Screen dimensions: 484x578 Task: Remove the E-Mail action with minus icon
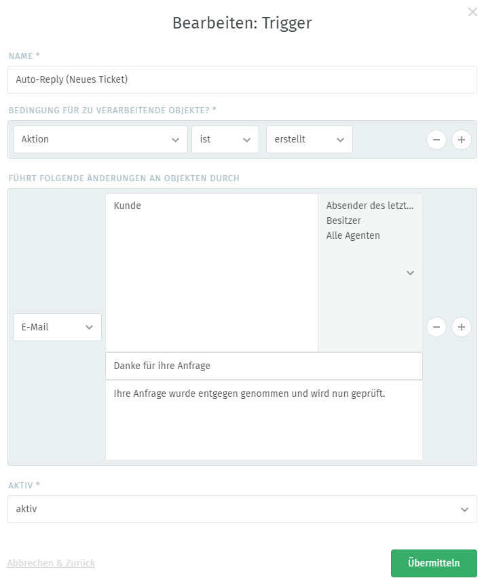pos(436,327)
